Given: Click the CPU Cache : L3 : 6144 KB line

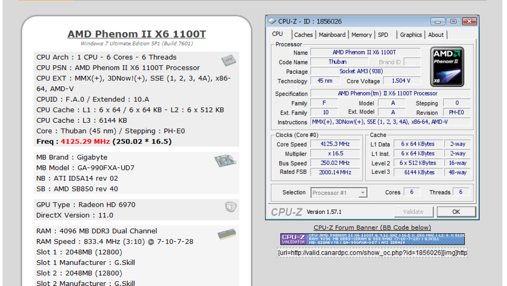Looking at the screenshot, I should tap(82, 120).
